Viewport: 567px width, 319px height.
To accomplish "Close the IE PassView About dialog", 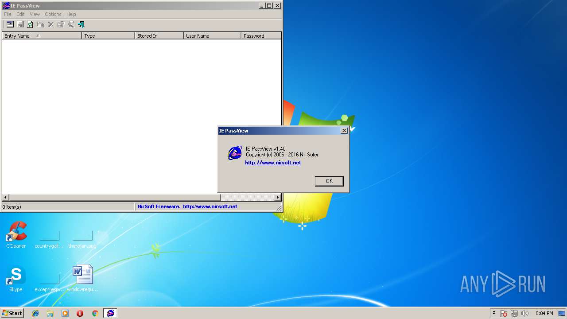I will point(344,131).
